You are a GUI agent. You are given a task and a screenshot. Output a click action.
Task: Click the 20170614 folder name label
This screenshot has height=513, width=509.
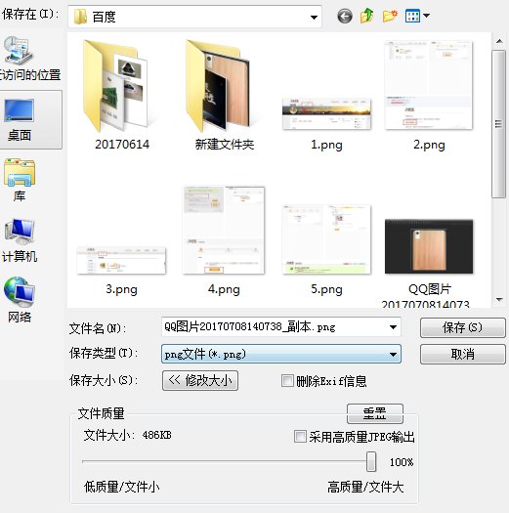[122, 145]
